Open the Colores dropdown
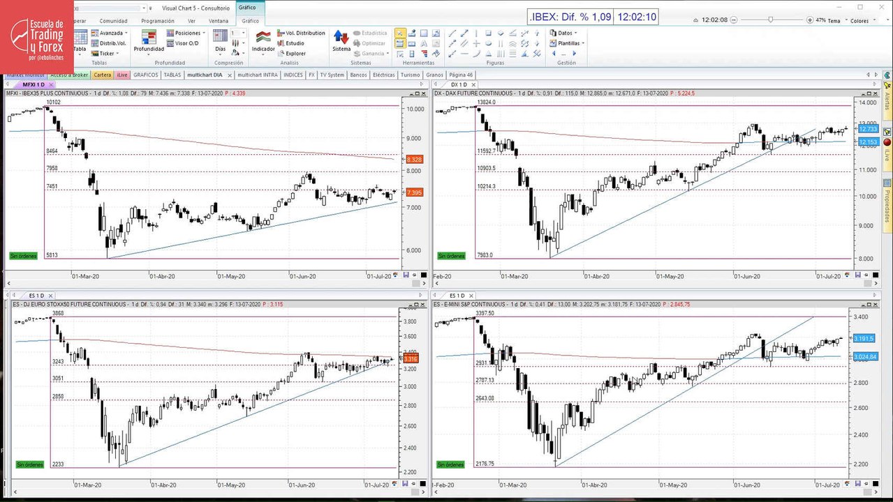This screenshot has height=502, width=893. click(862, 21)
